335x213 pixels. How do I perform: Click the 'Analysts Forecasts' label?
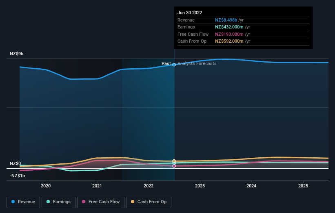(197, 64)
